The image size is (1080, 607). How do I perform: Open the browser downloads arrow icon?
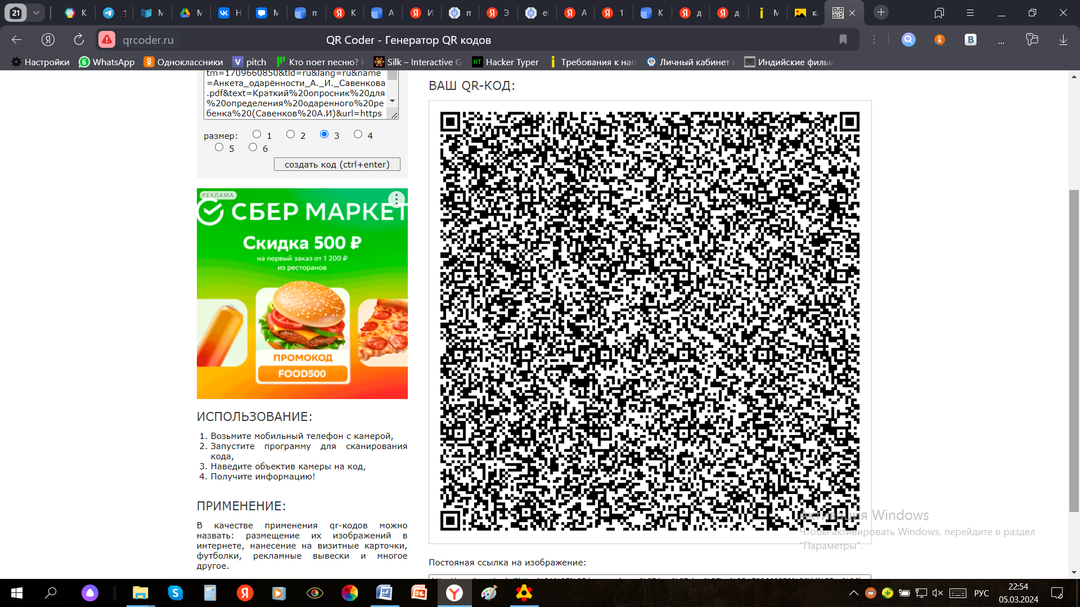1063,39
